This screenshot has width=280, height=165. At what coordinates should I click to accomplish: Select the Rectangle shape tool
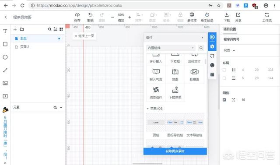tap(5, 44)
